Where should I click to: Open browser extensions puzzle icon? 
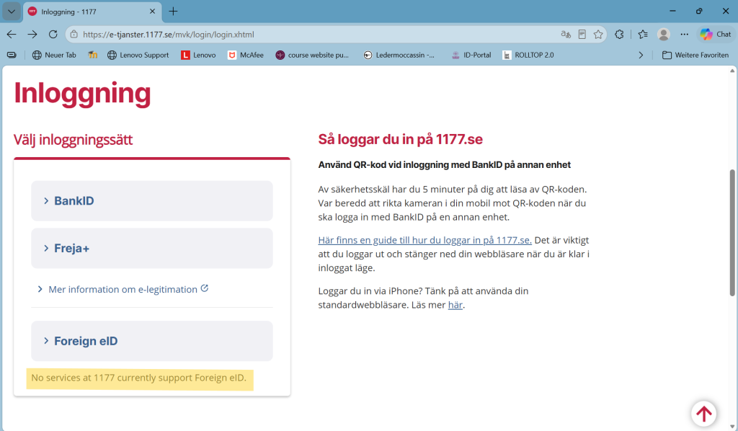point(619,35)
